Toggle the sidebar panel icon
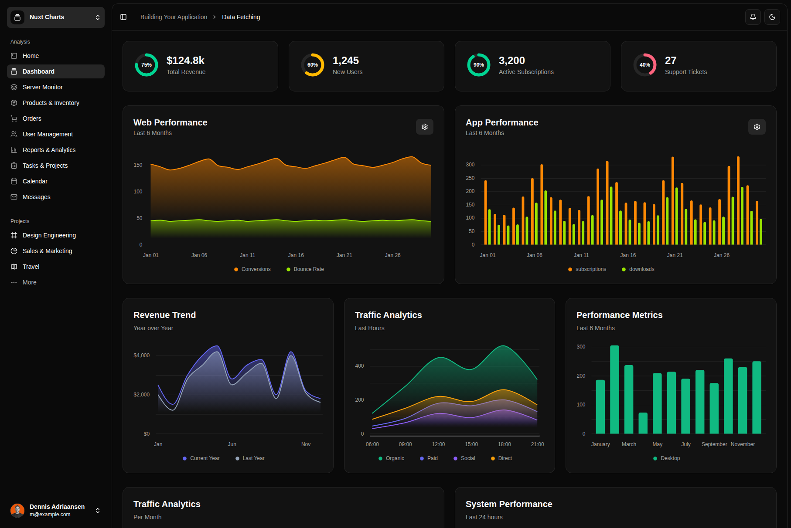This screenshot has width=791, height=528. click(x=123, y=17)
